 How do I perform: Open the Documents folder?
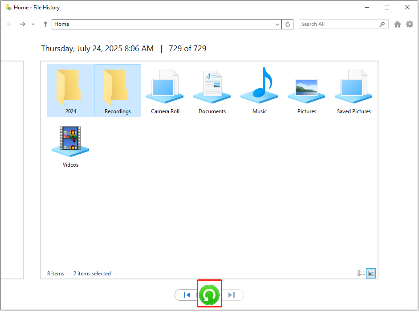[x=212, y=87]
